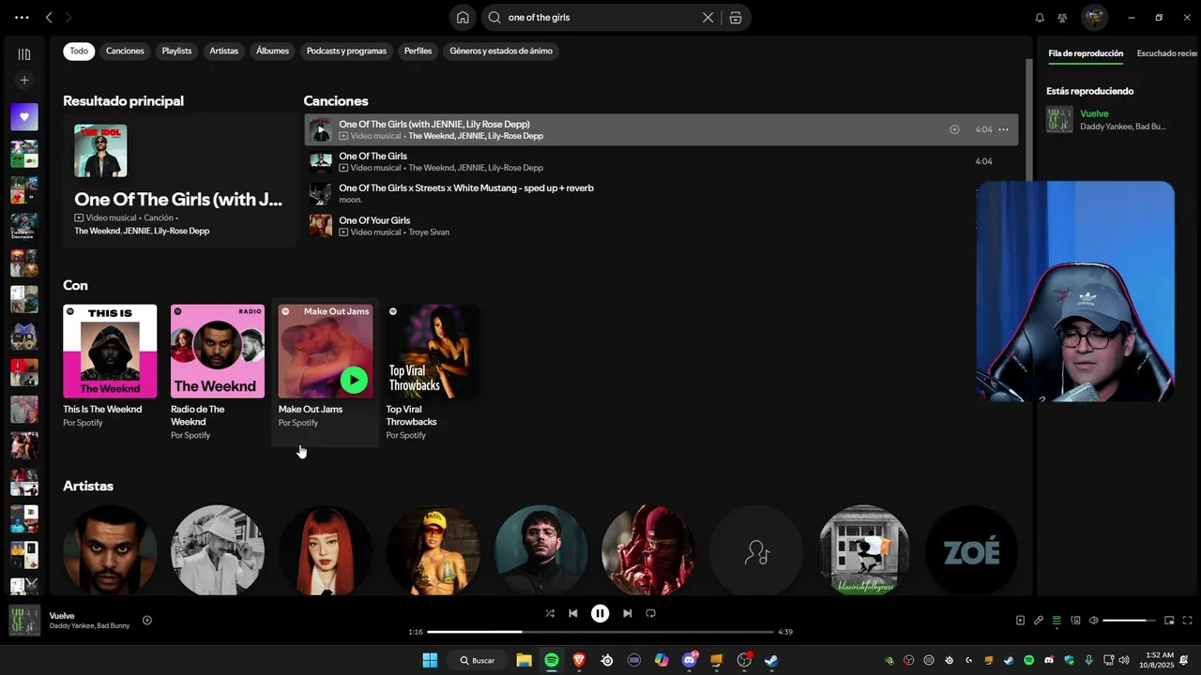Filter results by Canciones
1201x675 pixels.
point(125,52)
